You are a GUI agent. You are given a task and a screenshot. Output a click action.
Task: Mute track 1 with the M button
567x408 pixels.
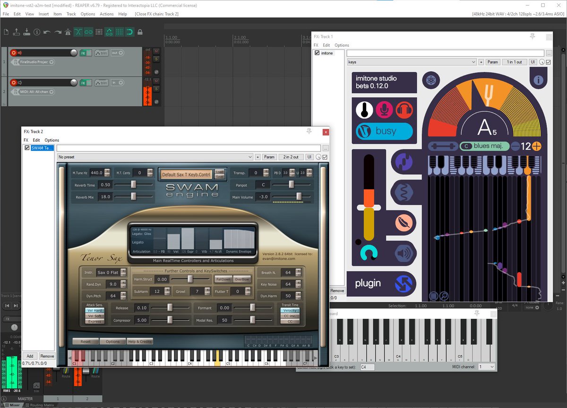(x=156, y=51)
